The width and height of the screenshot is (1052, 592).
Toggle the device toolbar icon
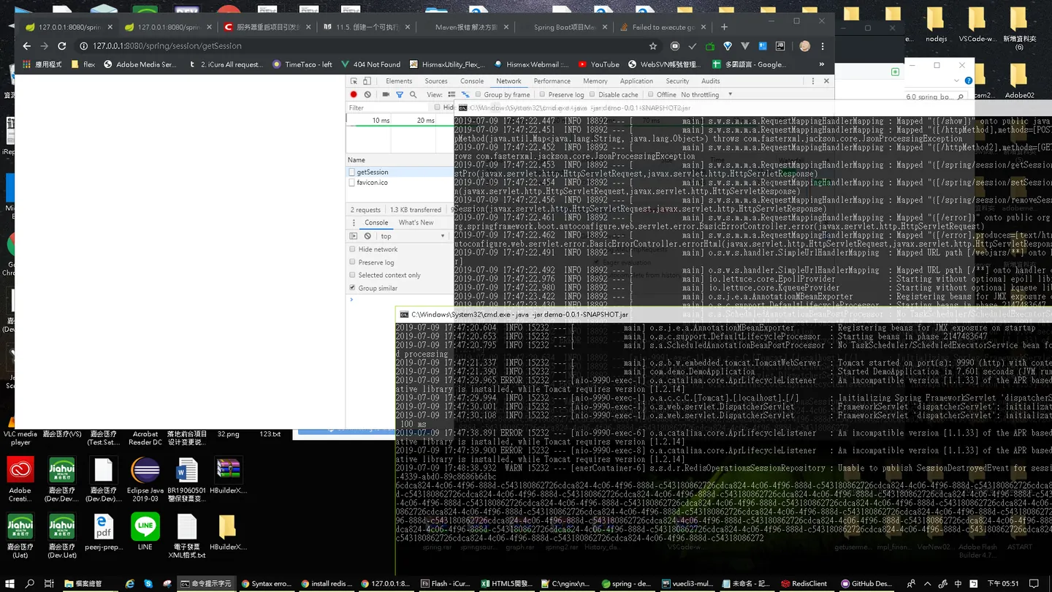[367, 81]
